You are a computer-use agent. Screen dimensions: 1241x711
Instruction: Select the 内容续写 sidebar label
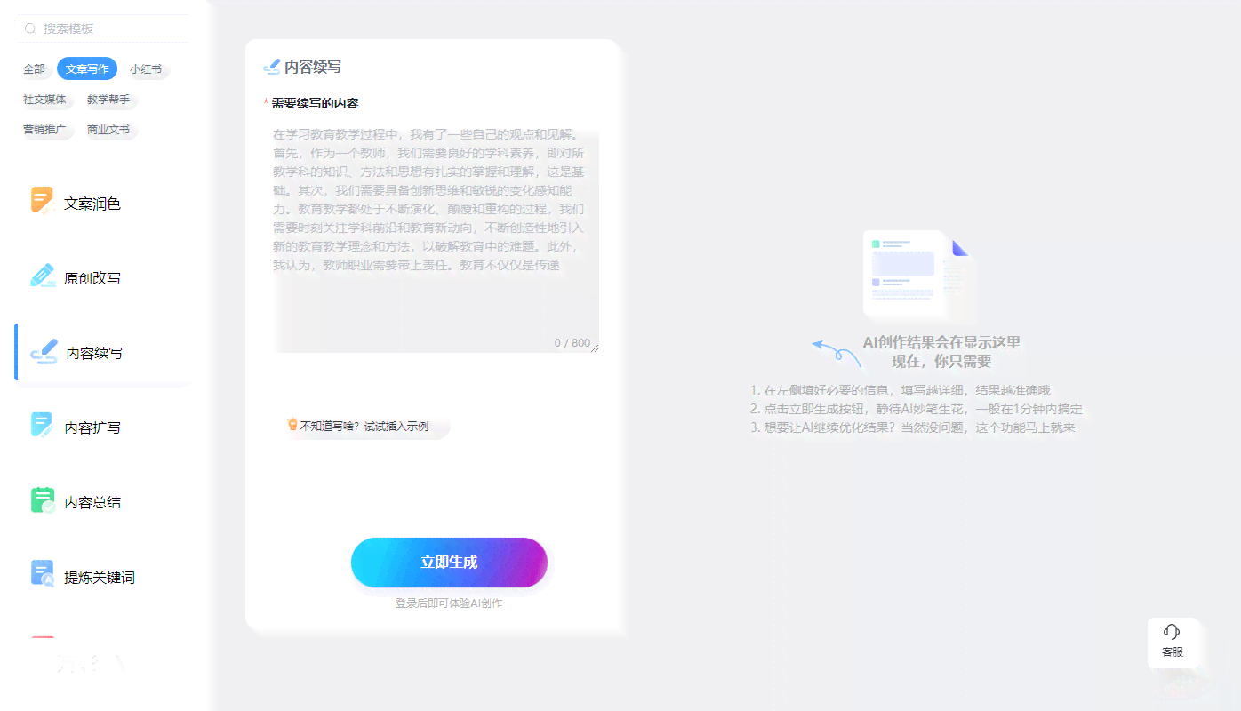point(94,353)
